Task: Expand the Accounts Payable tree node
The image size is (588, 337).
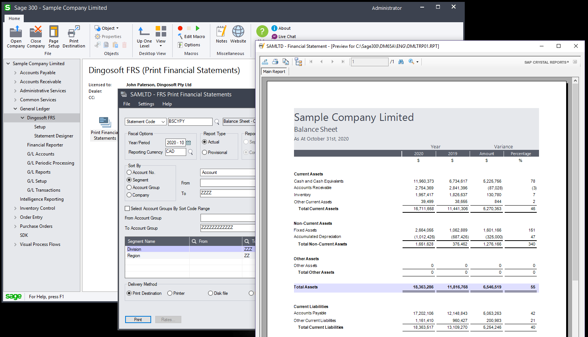Action: pos(15,73)
